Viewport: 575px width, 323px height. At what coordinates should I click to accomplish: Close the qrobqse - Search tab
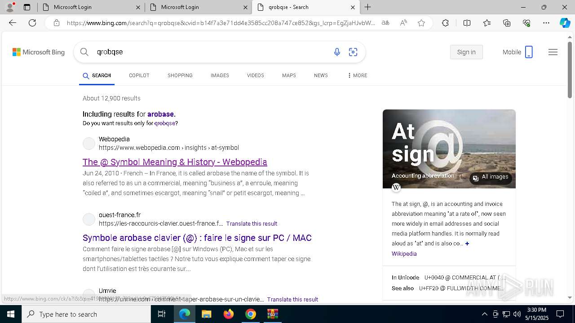pos(353,7)
